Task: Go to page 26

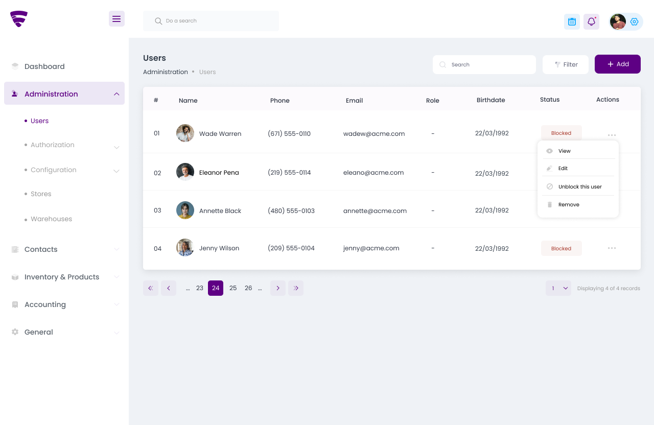Action: click(x=248, y=288)
